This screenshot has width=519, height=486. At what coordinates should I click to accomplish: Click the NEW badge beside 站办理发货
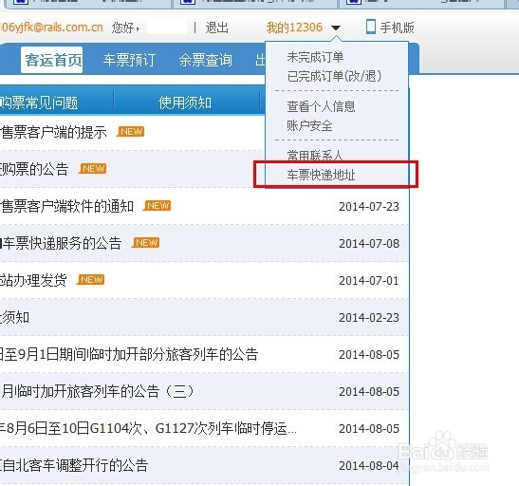[91, 280]
